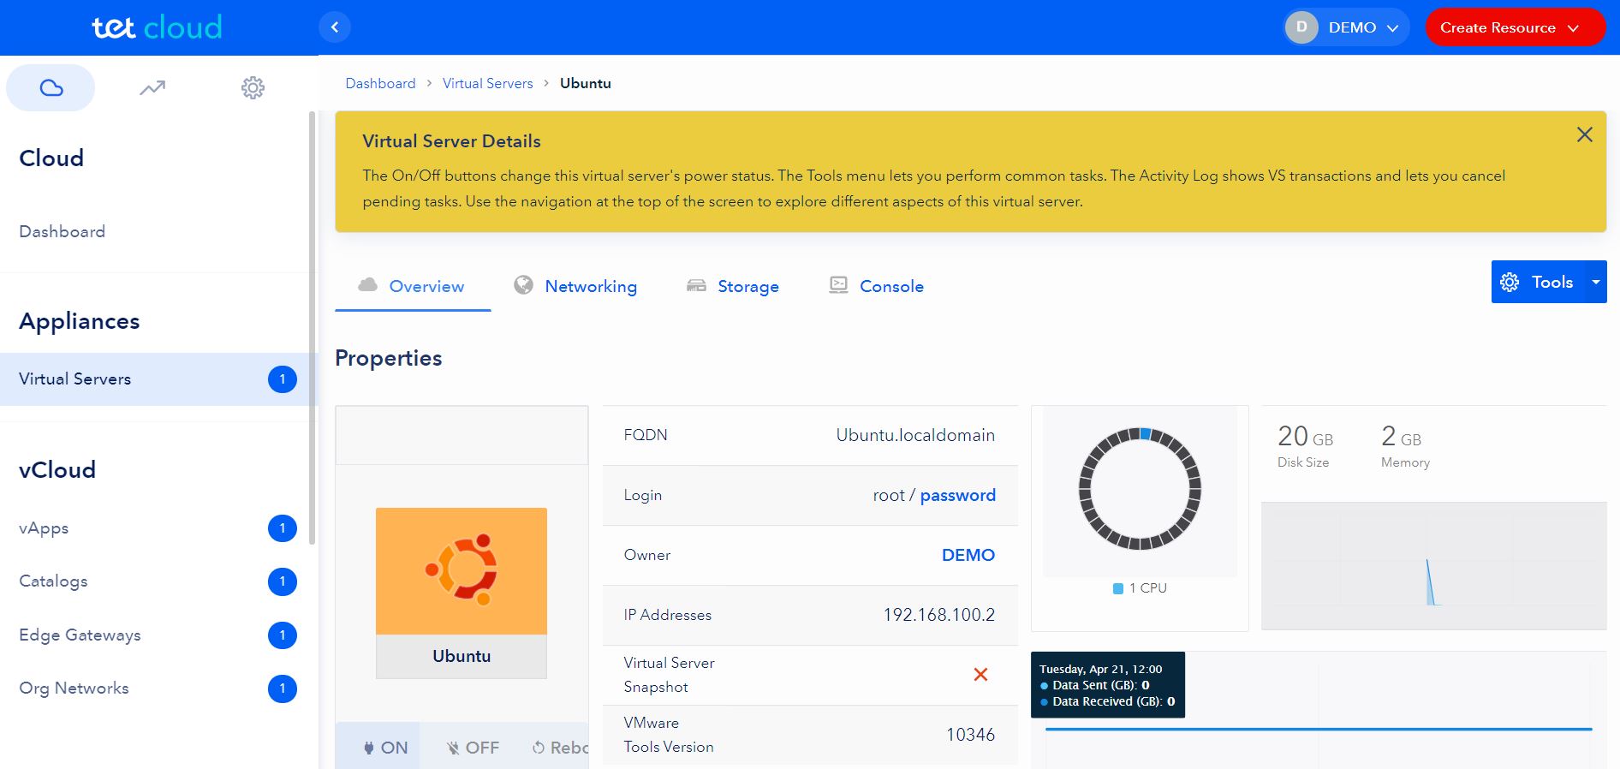Open the DEMO account dropdown

pos(1347,27)
